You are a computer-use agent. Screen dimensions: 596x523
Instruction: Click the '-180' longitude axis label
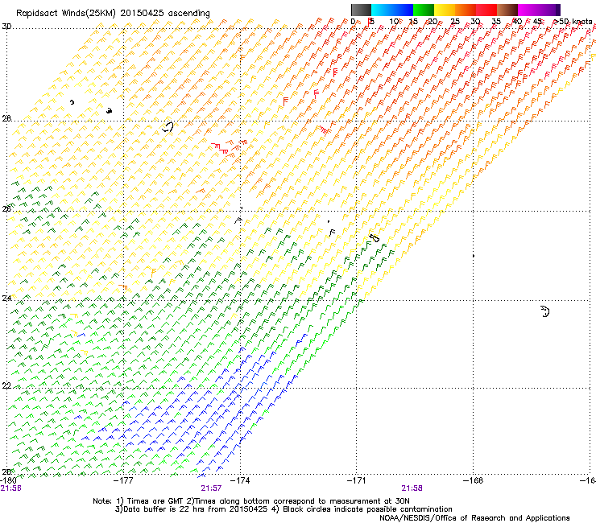point(8,480)
